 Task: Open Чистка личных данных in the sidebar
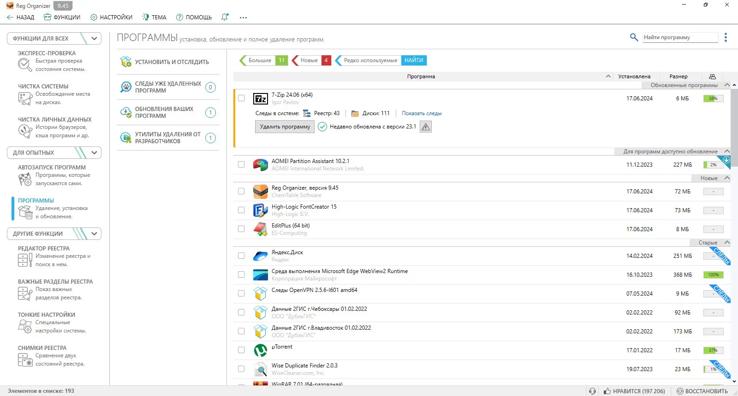point(54,128)
